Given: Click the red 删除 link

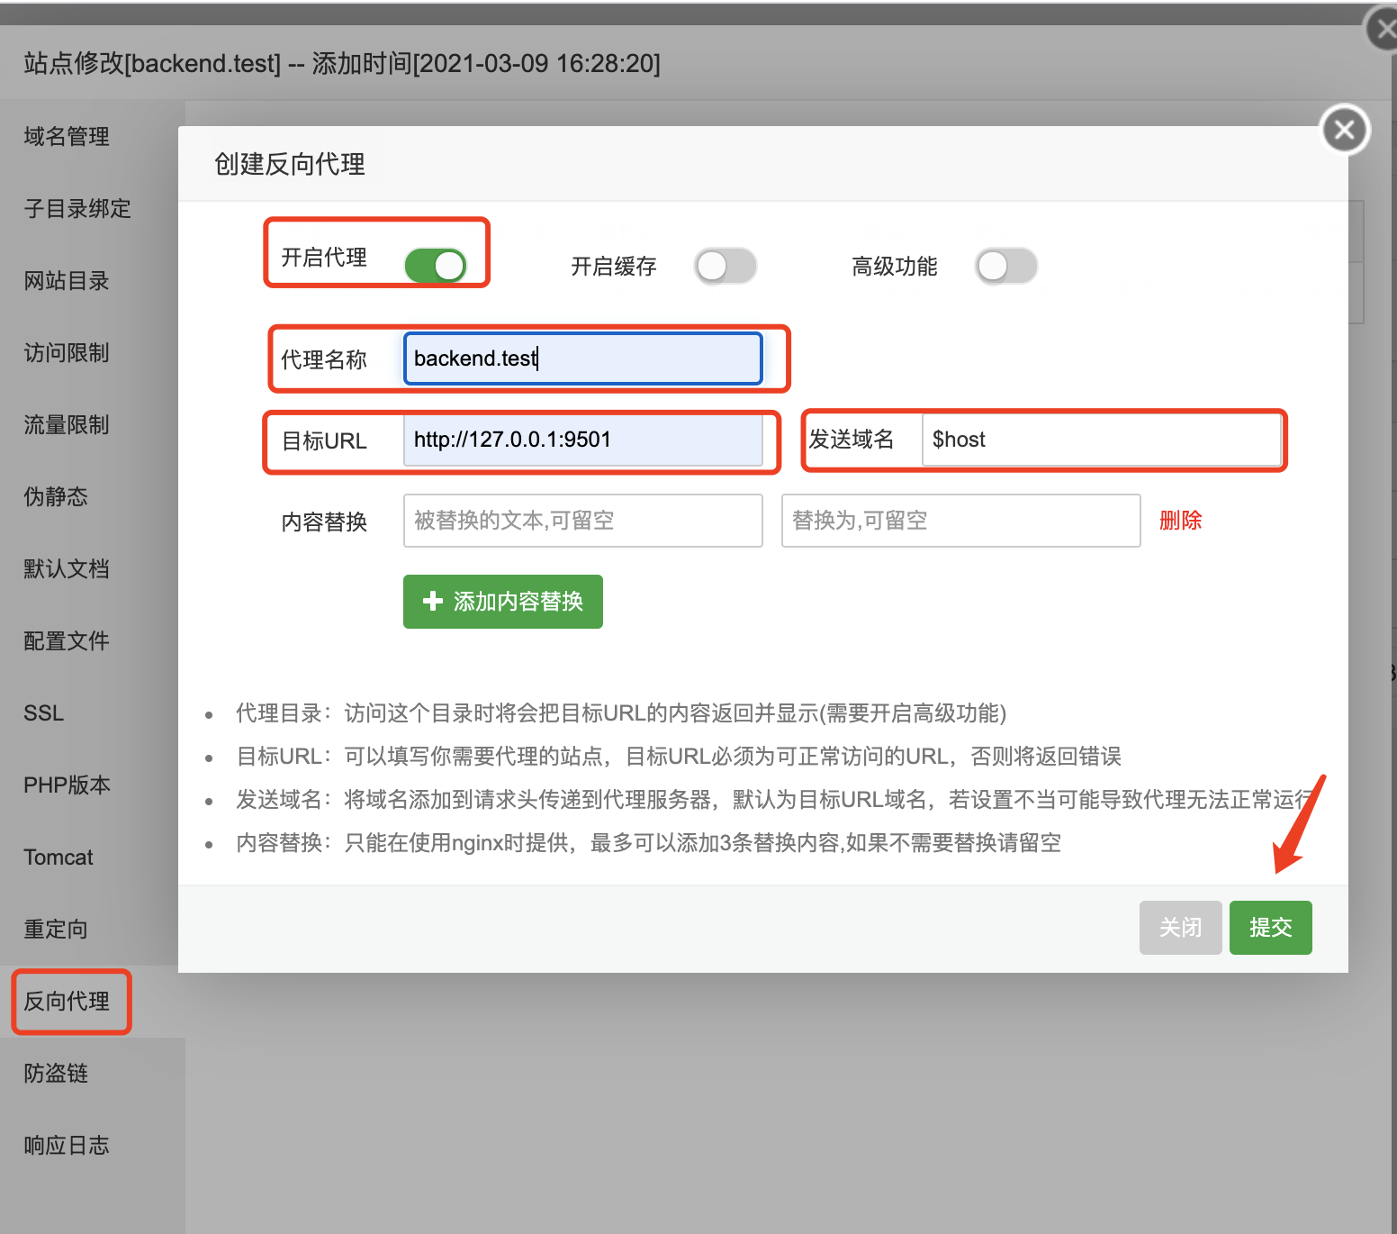Looking at the screenshot, I should point(1180,521).
